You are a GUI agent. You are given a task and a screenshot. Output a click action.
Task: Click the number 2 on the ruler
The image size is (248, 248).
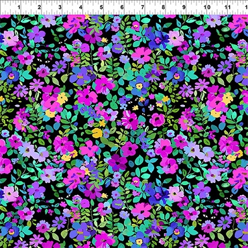pyautogui.click(x=40, y=7)
